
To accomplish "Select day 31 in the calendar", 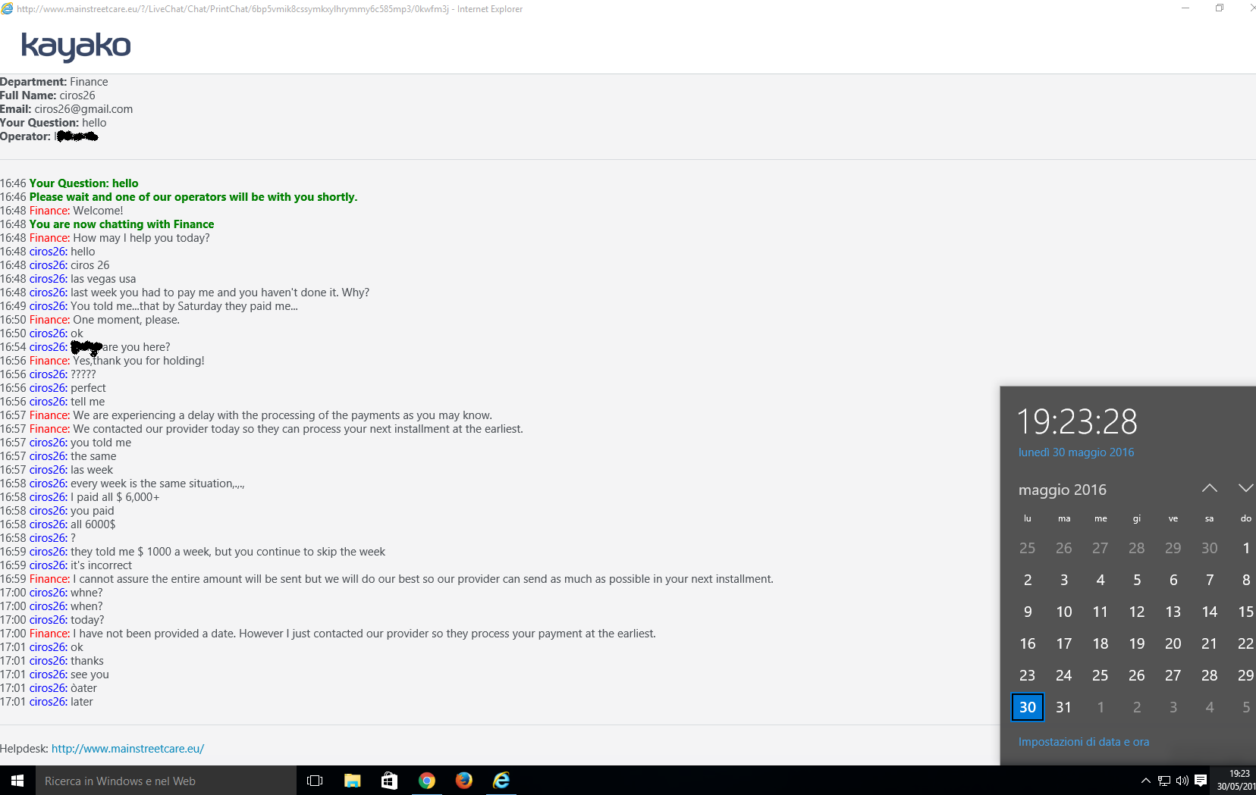I will point(1064,707).
